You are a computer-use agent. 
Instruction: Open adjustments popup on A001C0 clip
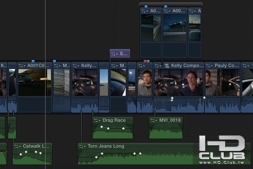tap(22, 66)
